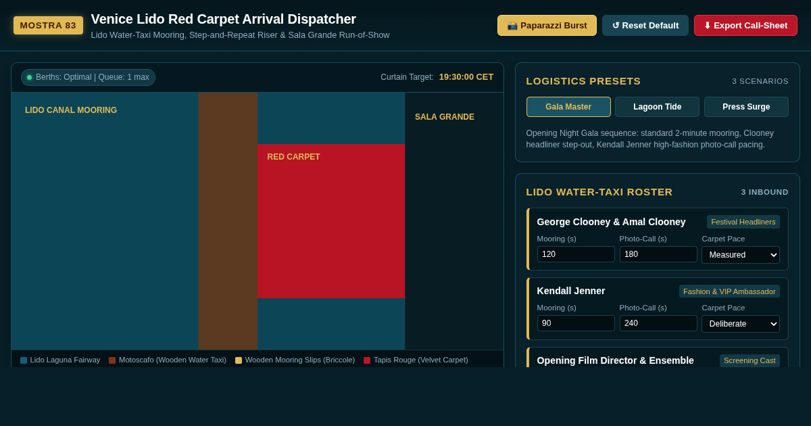
Task: Select the Gala Master preset
Action: [568, 107]
